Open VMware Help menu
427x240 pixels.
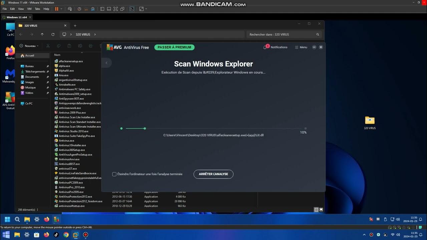46,9
